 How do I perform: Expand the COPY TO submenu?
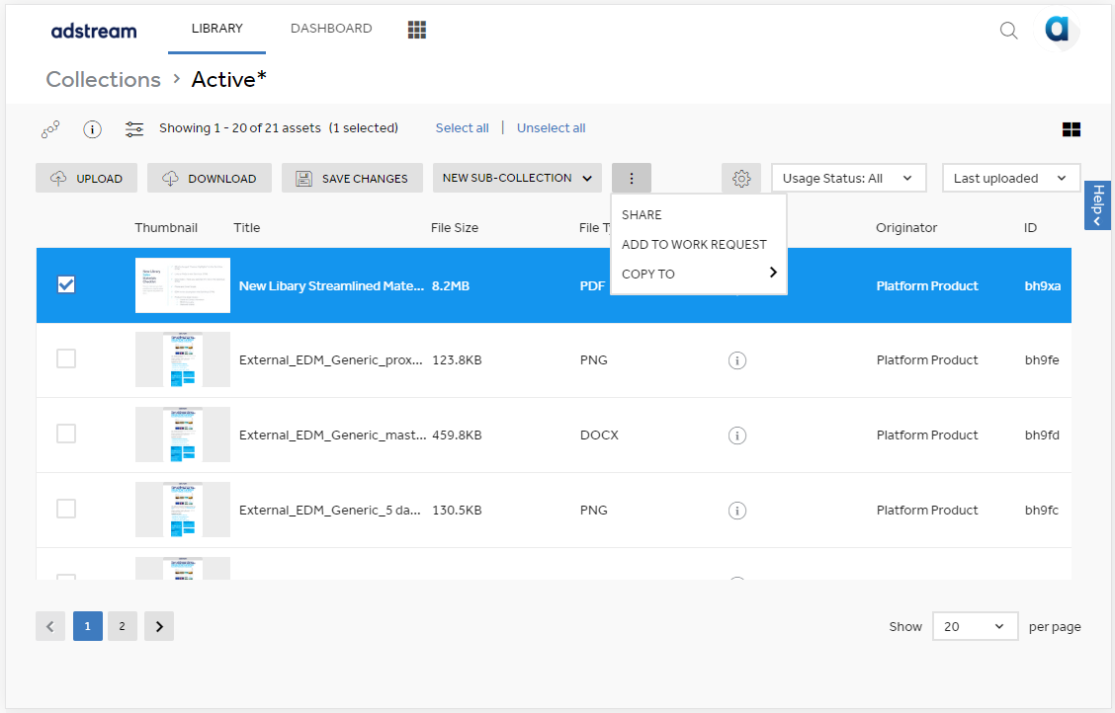point(699,274)
